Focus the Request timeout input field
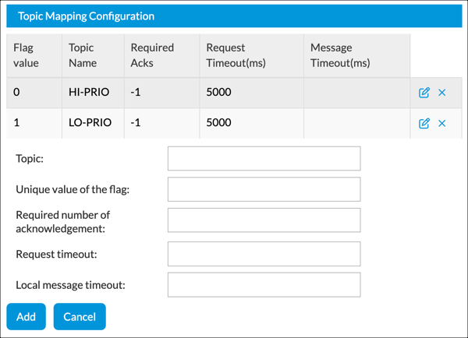This screenshot has width=468, height=338. (x=264, y=254)
